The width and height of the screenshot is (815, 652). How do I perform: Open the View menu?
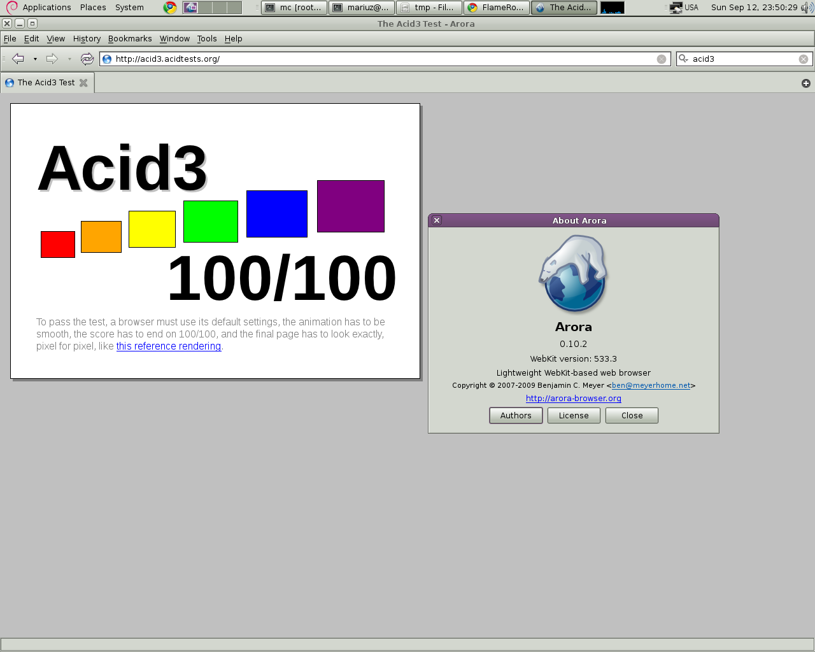tap(56, 39)
